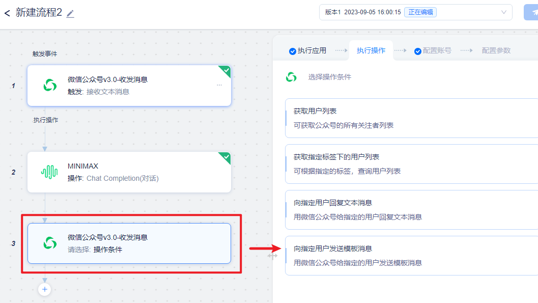538x303 pixels.
Task: Switch to the 执行应用 step tab
Action: (x=308, y=51)
